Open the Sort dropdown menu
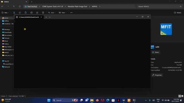Viewport: 184px width, 103px height. (52, 13)
